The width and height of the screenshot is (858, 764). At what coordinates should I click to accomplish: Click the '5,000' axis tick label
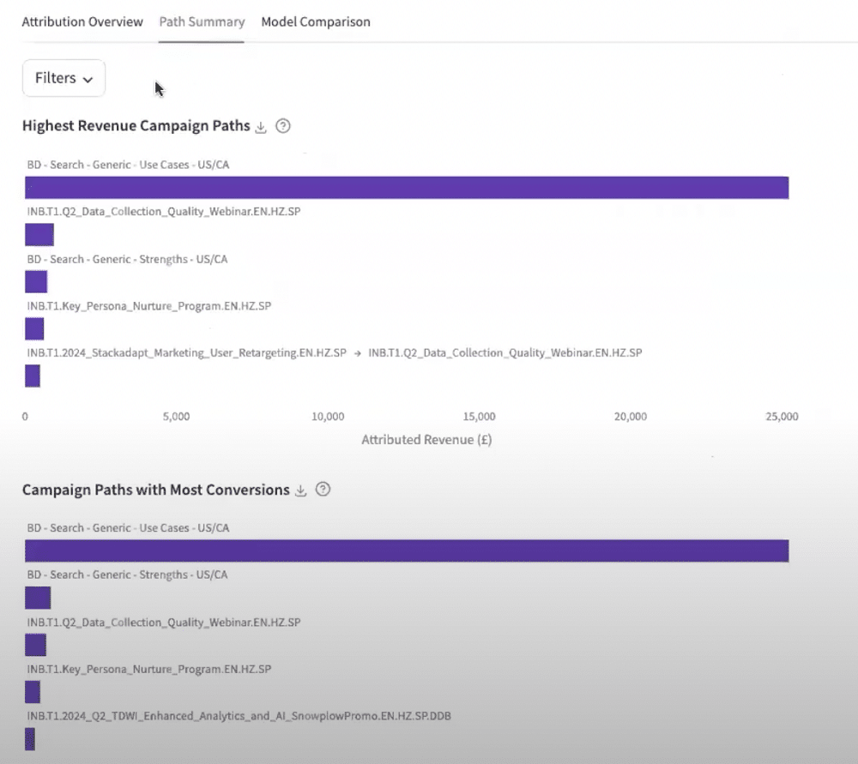(176, 417)
